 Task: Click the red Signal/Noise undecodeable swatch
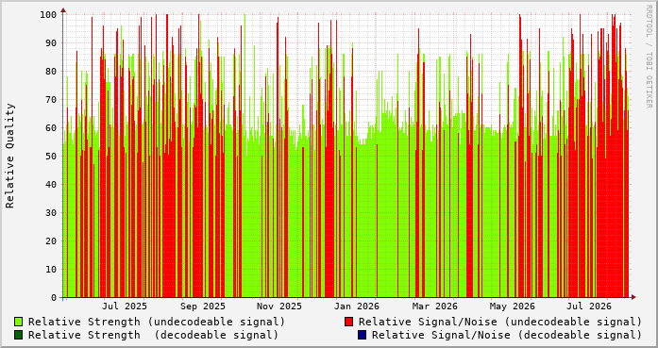[348, 322]
